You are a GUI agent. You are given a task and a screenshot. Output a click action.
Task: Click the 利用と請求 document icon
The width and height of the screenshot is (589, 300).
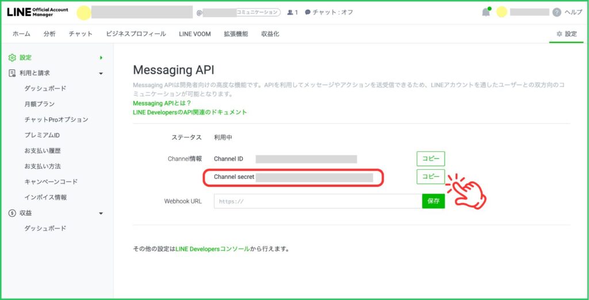(x=12, y=73)
